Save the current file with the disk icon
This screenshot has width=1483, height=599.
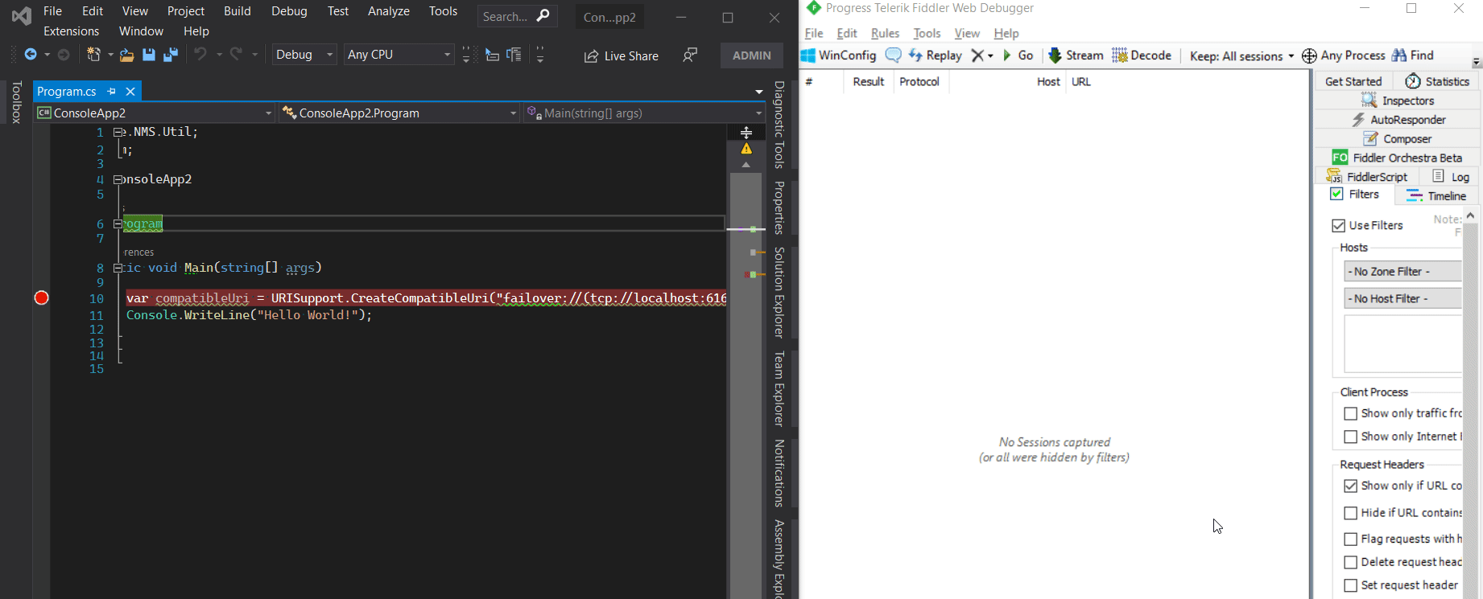(x=149, y=55)
